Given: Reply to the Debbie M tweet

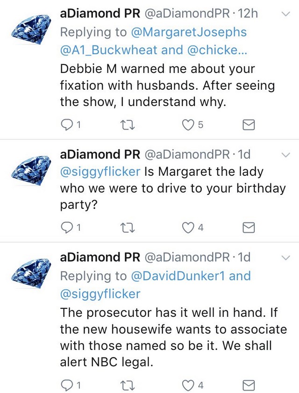Looking at the screenshot, I should (x=67, y=124).
